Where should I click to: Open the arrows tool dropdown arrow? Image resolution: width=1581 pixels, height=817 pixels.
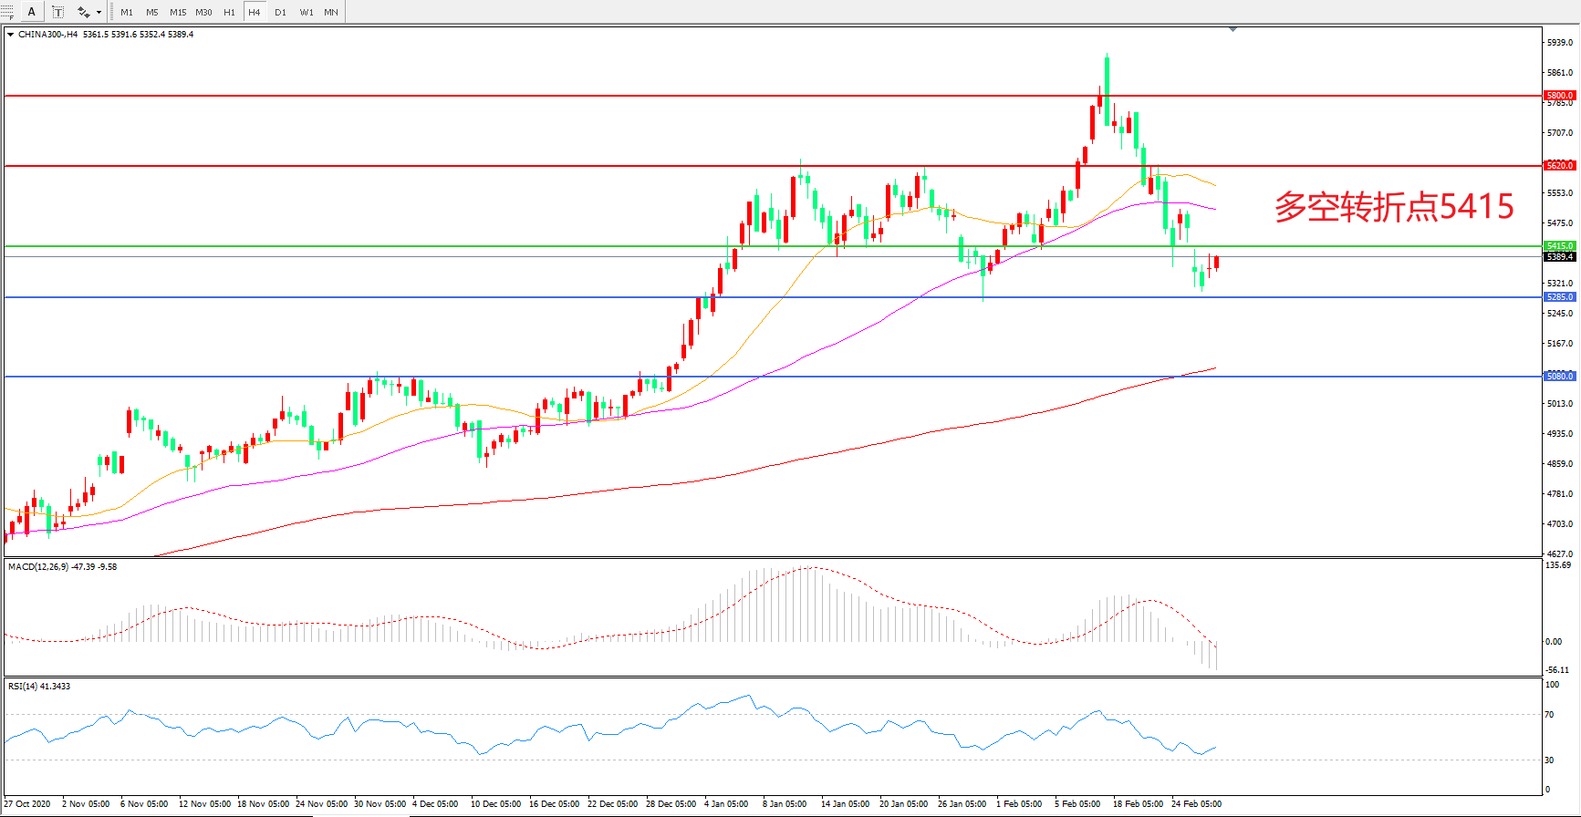pyautogui.click(x=99, y=13)
